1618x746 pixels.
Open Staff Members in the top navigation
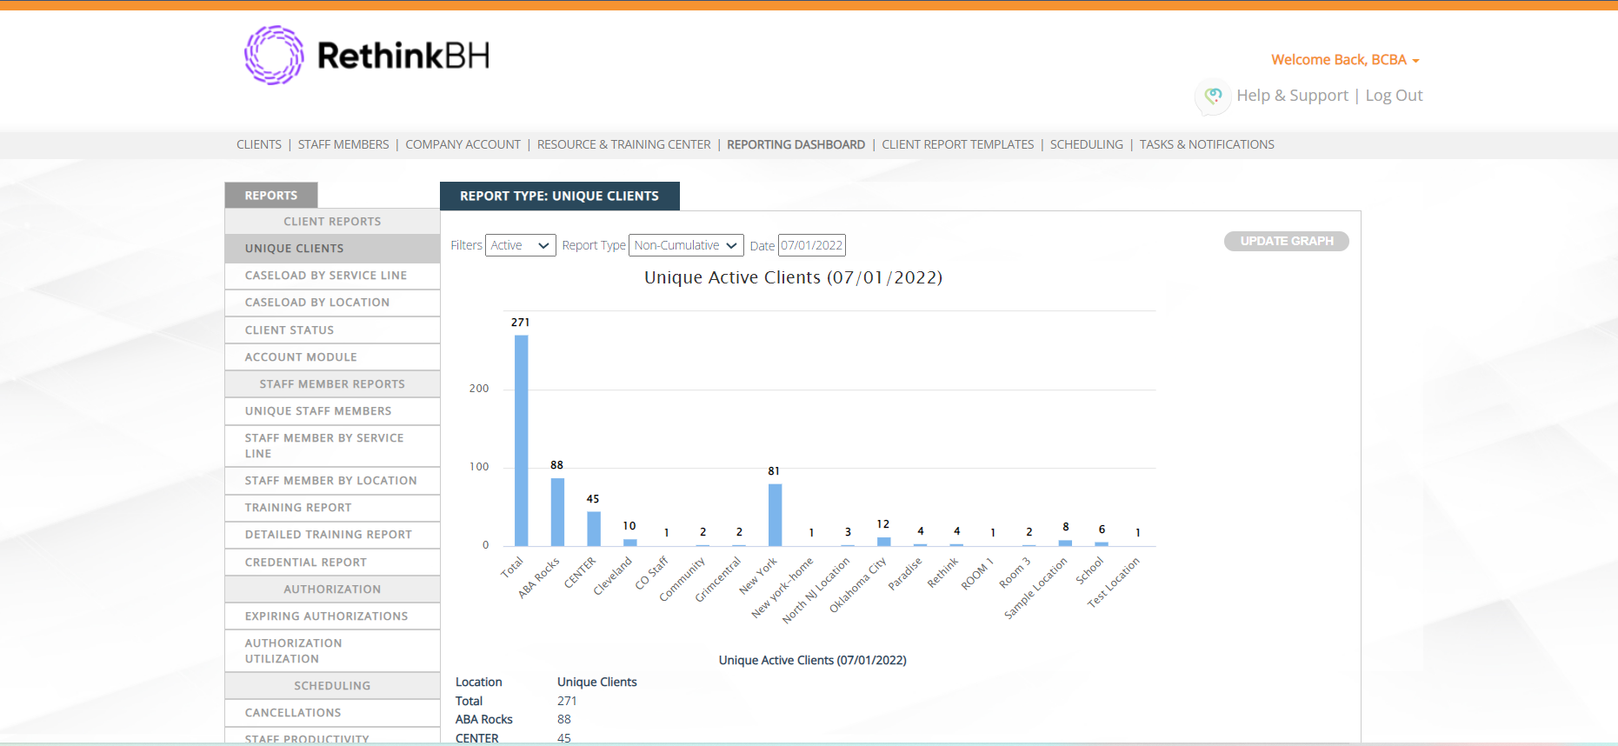coord(343,144)
